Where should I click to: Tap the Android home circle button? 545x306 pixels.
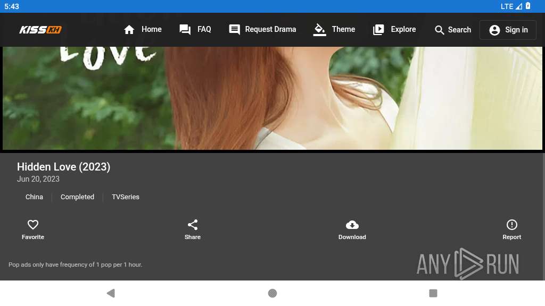pos(272,293)
